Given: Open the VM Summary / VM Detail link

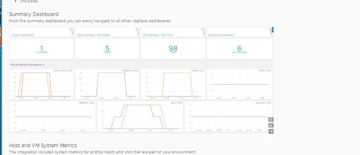Looking at the screenshot, I should [x=157, y=35].
